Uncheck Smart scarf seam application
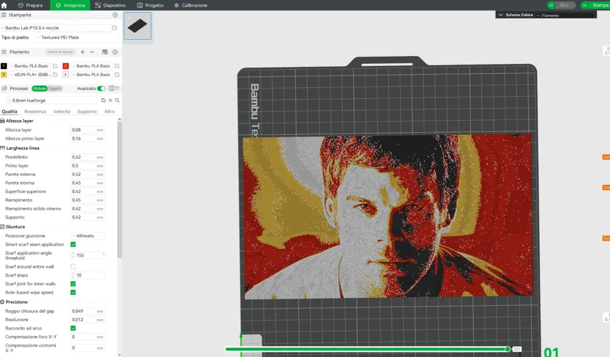Viewport: 610px width, 357px height. coord(73,245)
